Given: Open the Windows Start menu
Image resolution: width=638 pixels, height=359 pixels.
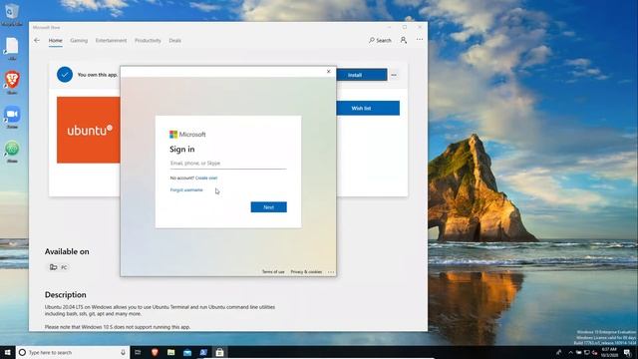Looking at the screenshot, I should 8,352.
